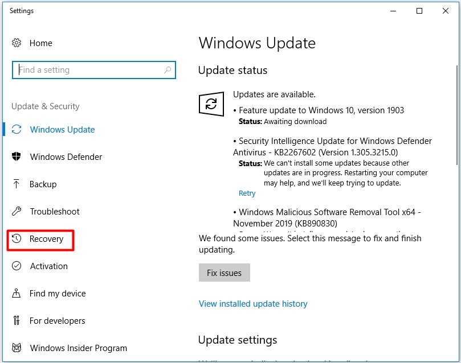Select the issues found message

pyautogui.click(x=310, y=244)
